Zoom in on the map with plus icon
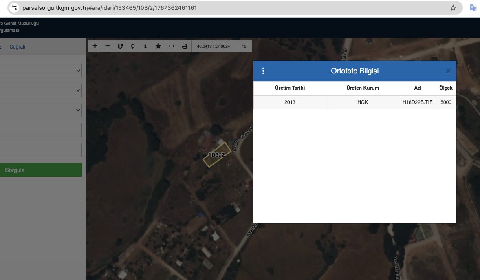Image resolution: width=480 pixels, height=280 pixels. point(95,46)
